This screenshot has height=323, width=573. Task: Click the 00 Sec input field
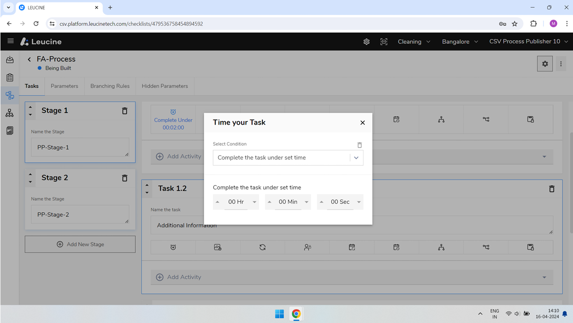pos(340,202)
